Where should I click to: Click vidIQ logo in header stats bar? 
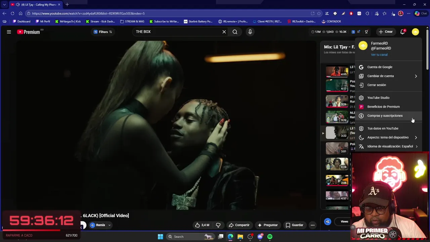pyautogui.click(x=353, y=32)
